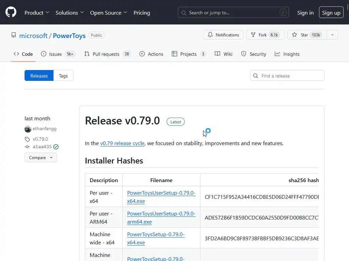The image size is (349, 261).
Task: Open the Release v0.79.0 title link
Action: (x=122, y=121)
